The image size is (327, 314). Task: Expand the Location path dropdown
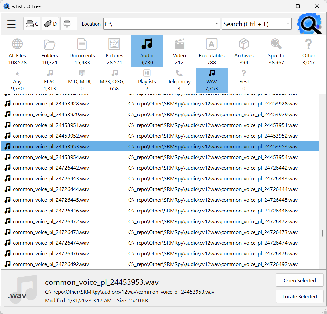click(217, 24)
